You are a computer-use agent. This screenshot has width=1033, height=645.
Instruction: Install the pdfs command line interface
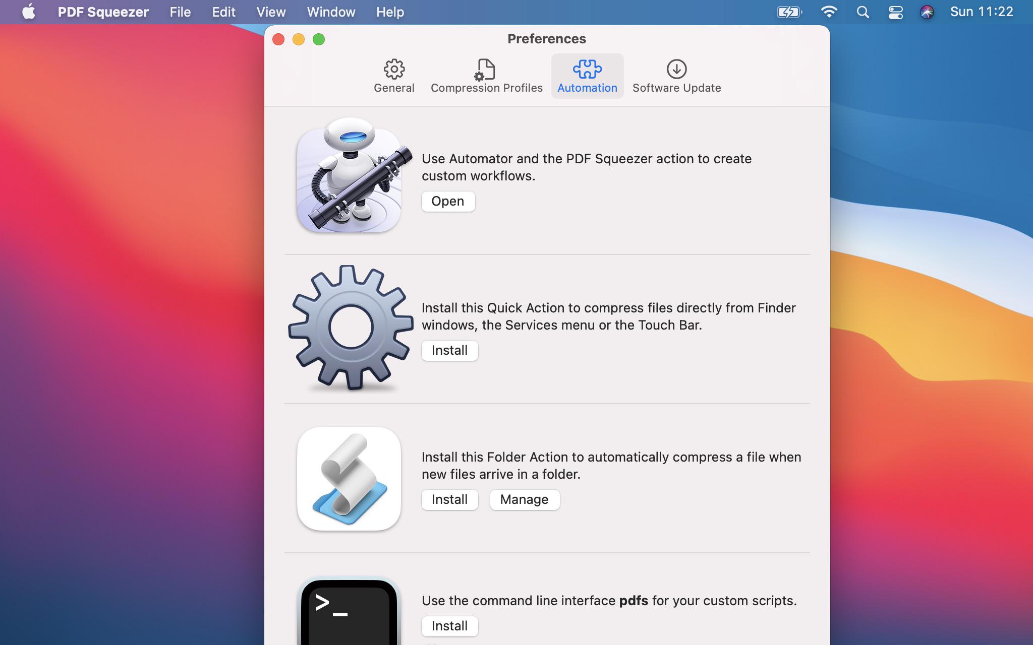pyautogui.click(x=449, y=626)
